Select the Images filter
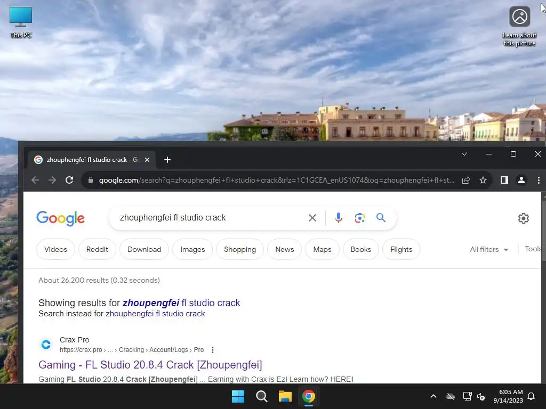The width and height of the screenshot is (546, 409). point(192,249)
